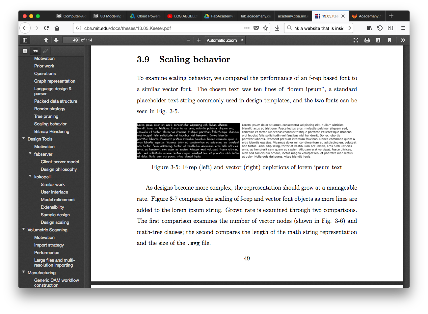Save the page to Pocket

click(x=256, y=28)
